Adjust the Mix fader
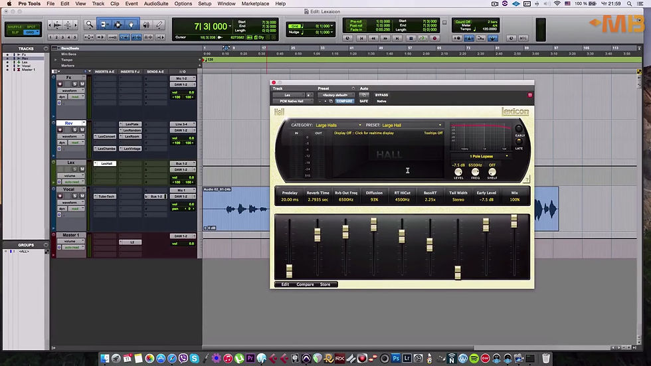 514,221
